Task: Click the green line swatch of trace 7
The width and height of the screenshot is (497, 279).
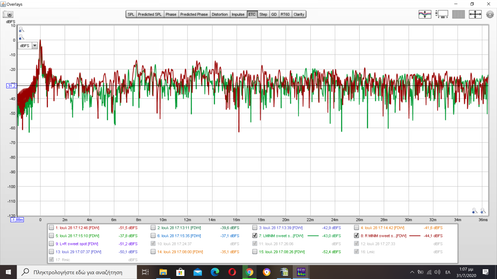Action: 313,236
